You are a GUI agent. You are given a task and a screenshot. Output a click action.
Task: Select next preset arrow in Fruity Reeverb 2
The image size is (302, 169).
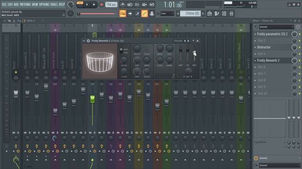188,41
